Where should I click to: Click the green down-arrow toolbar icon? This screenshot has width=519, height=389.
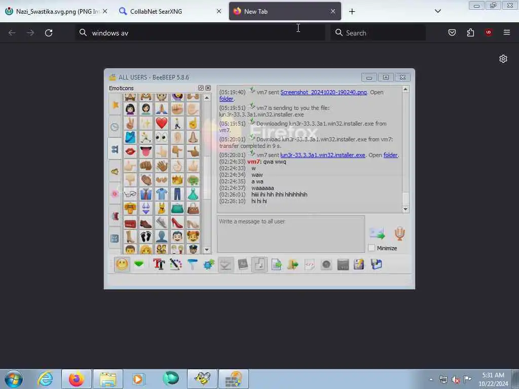coord(139,264)
